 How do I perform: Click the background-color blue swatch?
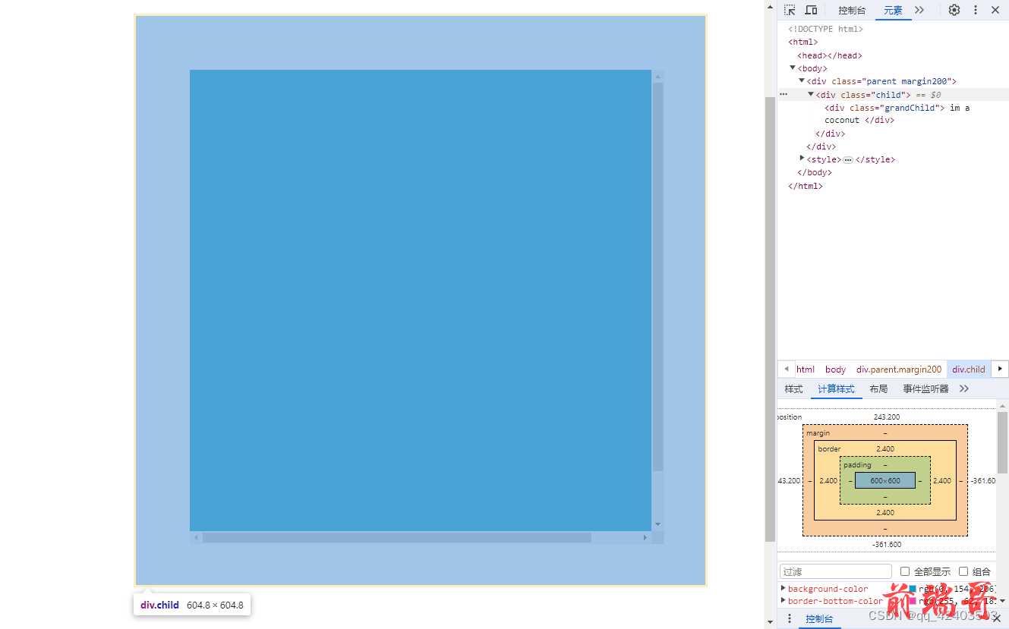[x=913, y=589]
